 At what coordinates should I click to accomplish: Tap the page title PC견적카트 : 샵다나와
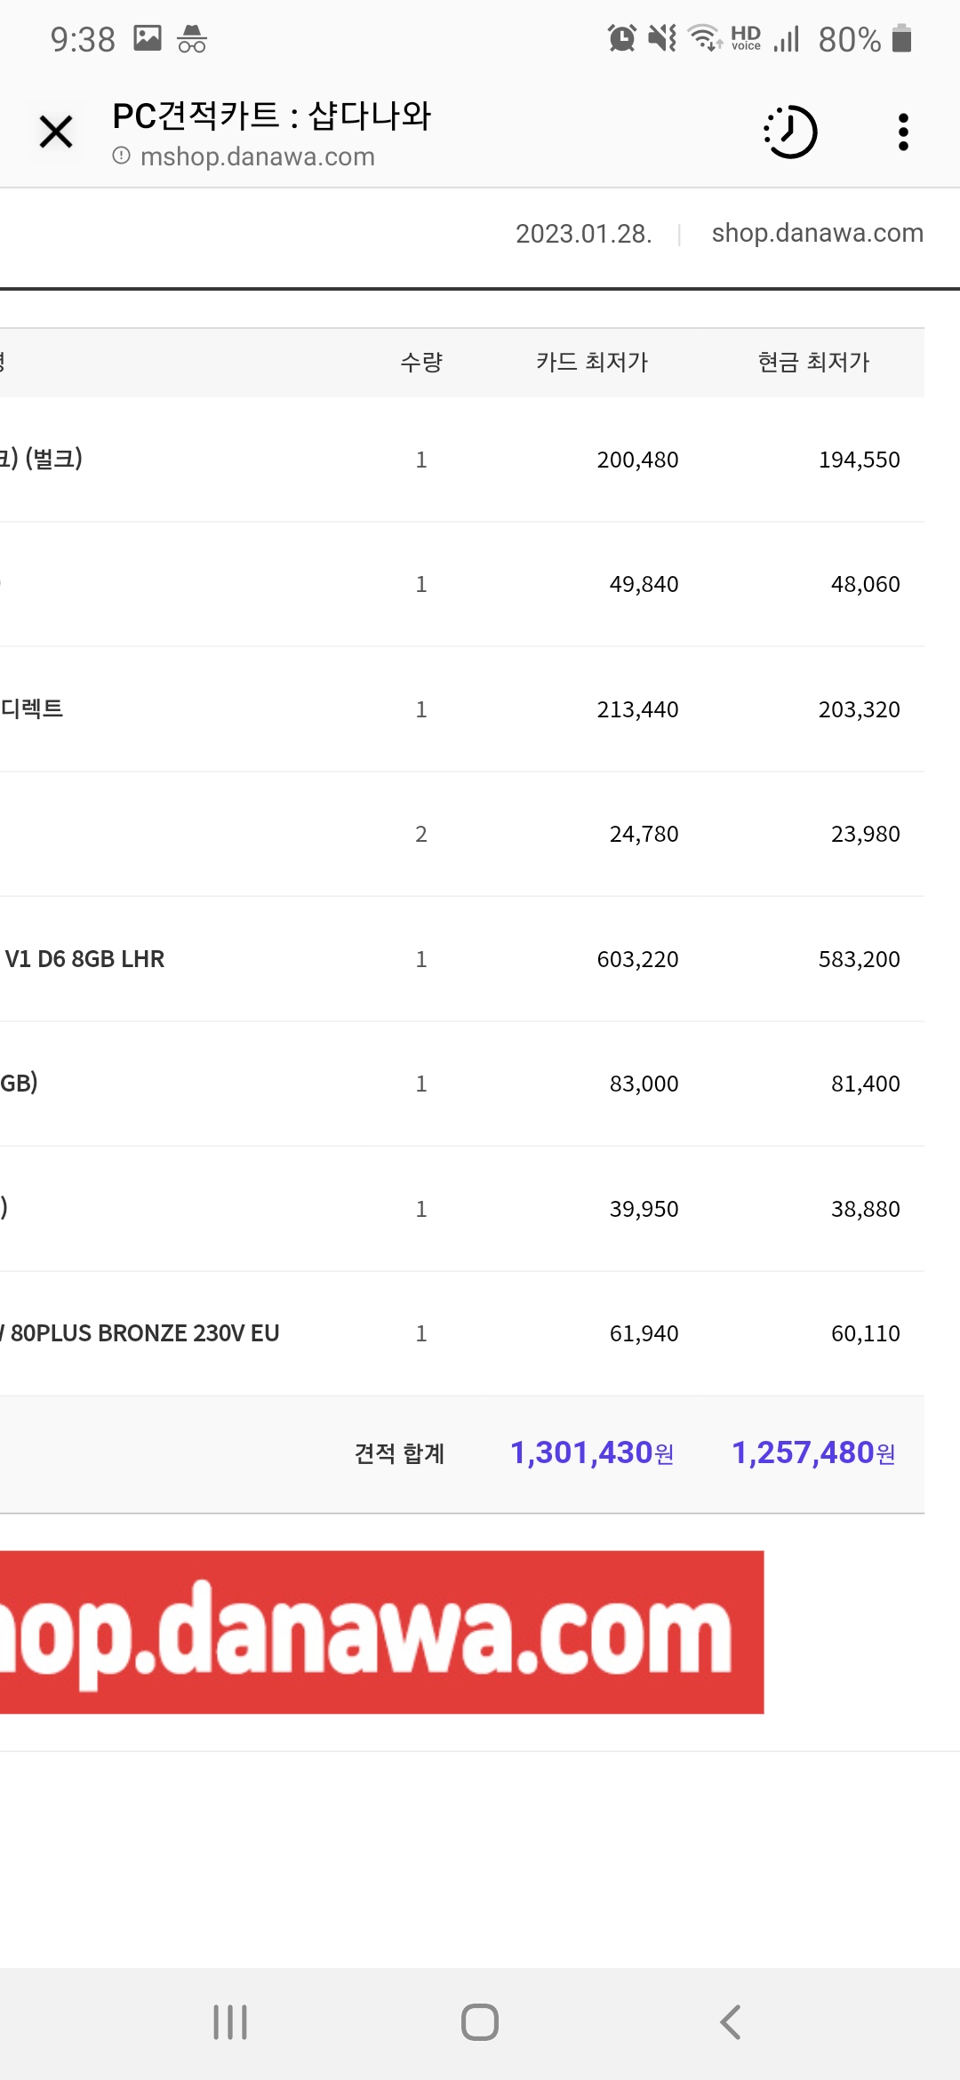tap(272, 116)
